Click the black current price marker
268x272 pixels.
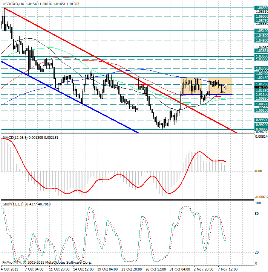coord(261,88)
